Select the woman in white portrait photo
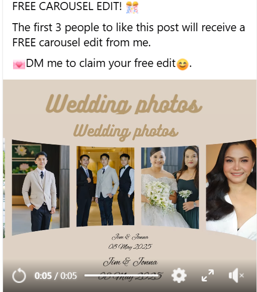257x292 pixels. (231, 190)
